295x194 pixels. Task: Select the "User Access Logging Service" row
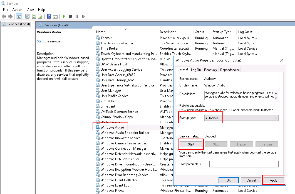(x=121, y=69)
